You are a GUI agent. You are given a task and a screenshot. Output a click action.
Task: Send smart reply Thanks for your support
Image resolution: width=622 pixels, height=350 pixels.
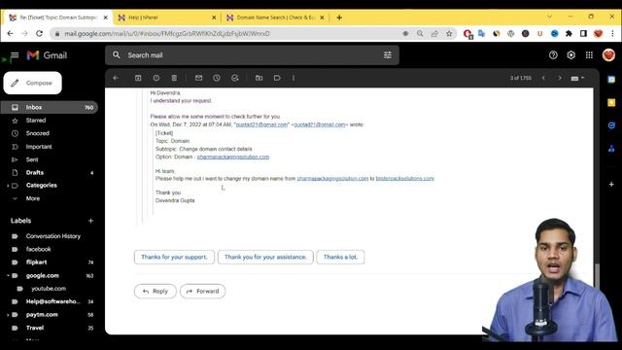click(174, 257)
